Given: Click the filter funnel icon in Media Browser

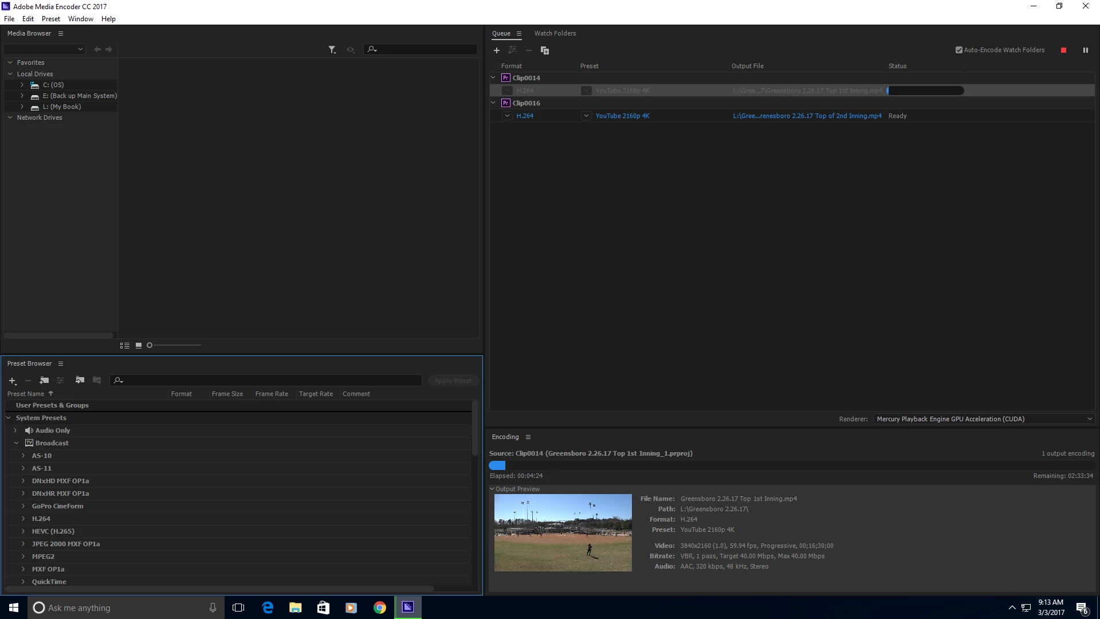Looking at the screenshot, I should pyautogui.click(x=332, y=50).
